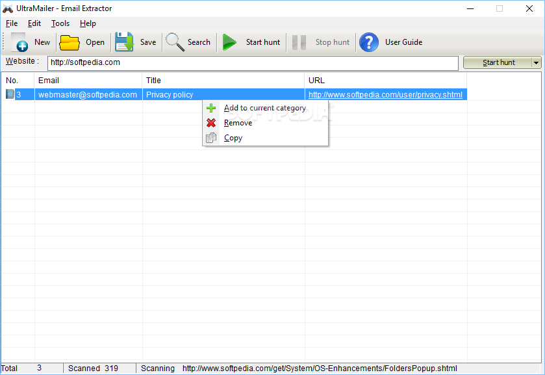Choose Copy from the context menu
Viewport: 545px width, 375px height.
pyautogui.click(x=265, y=138)
